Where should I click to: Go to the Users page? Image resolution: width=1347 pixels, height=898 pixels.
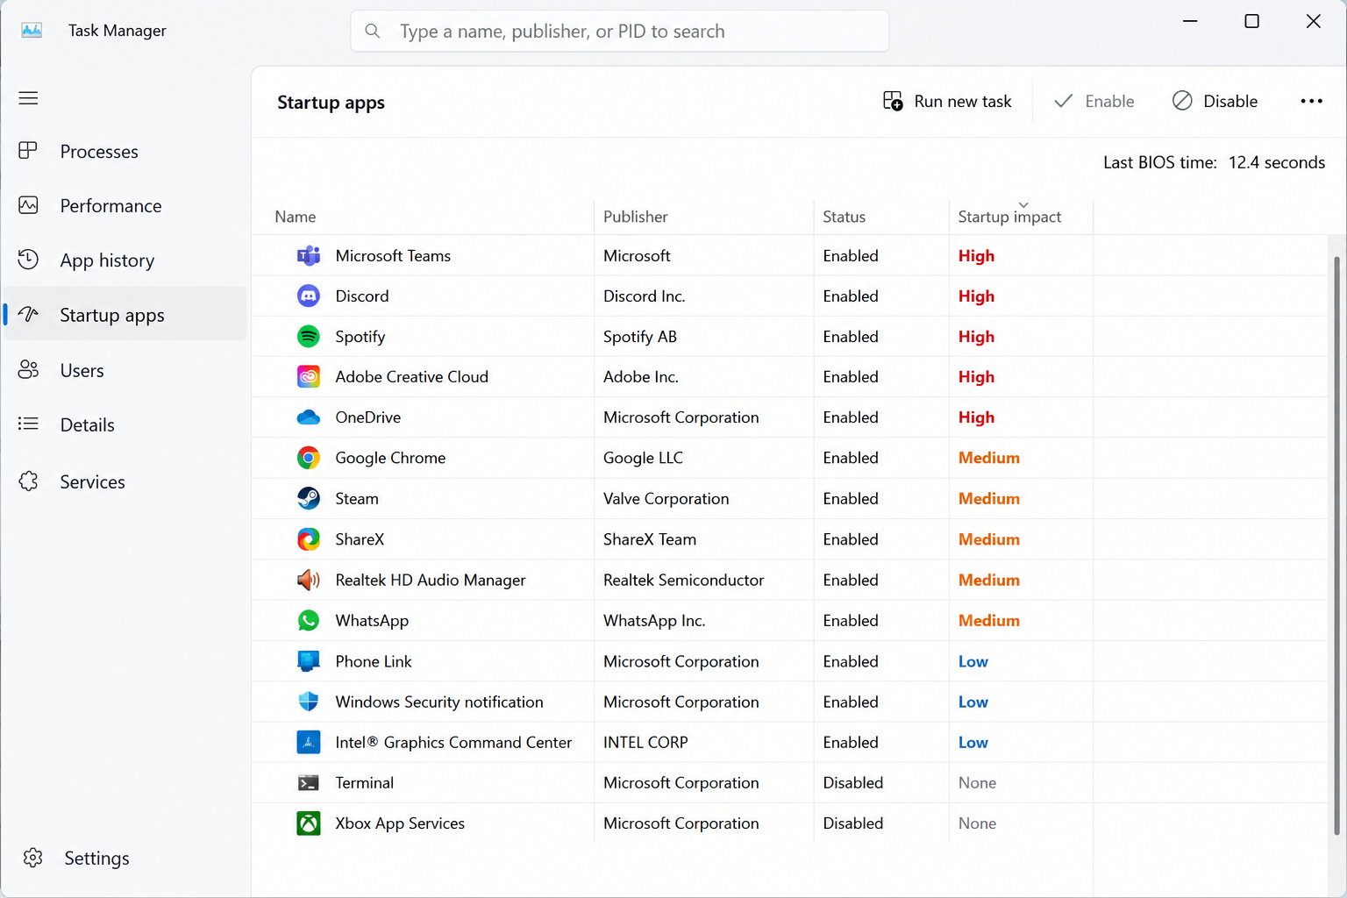point(125,370)
